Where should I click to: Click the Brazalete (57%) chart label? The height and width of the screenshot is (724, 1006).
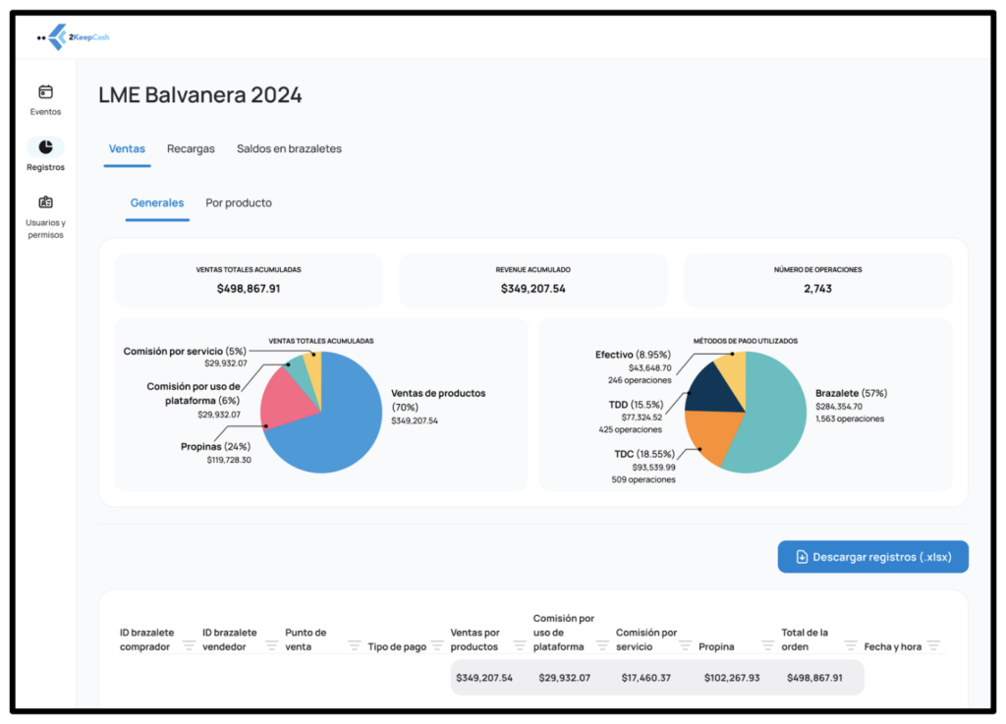pyautogui.click(x=852, y=393)
